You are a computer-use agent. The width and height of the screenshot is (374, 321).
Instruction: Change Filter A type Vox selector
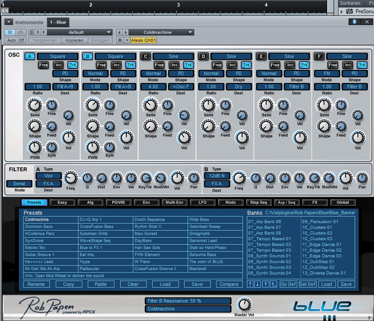click(48, 176)
